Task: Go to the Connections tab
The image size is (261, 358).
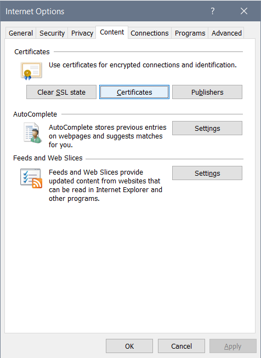Action: tap(150, 33)
